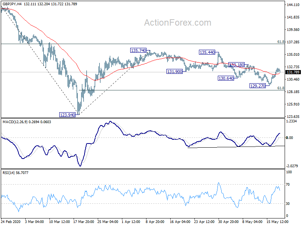302x226 pixels.
Task: Click the 1 Apr 12:00 time label
Action: [x=131, y=222]
